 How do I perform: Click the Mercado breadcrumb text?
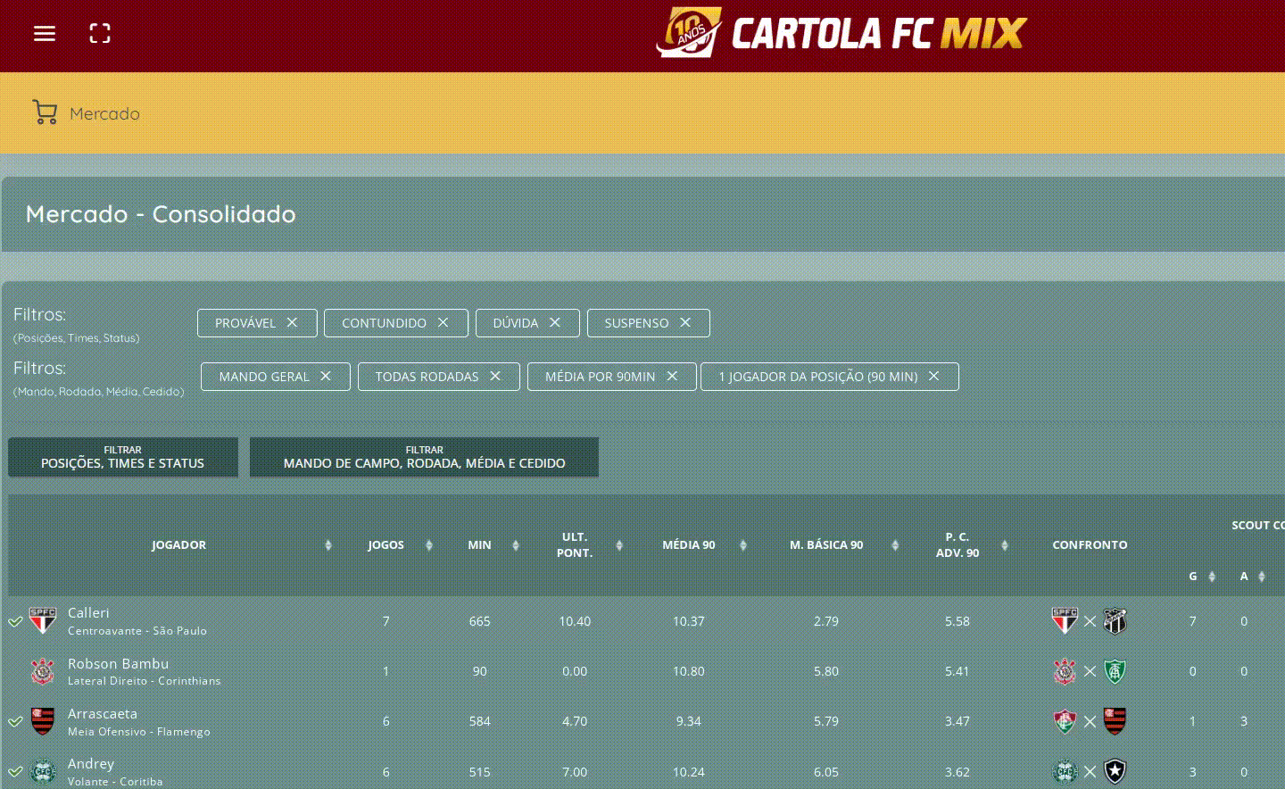coord(104,113)
